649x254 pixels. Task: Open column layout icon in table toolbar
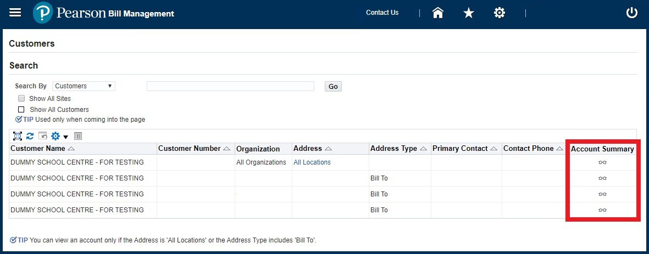(x=78, y=136)
